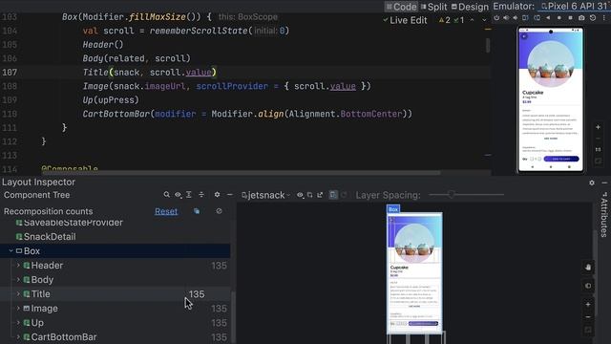
Task: Click the Title line of code at line 107
Action: tap(149, 73)
